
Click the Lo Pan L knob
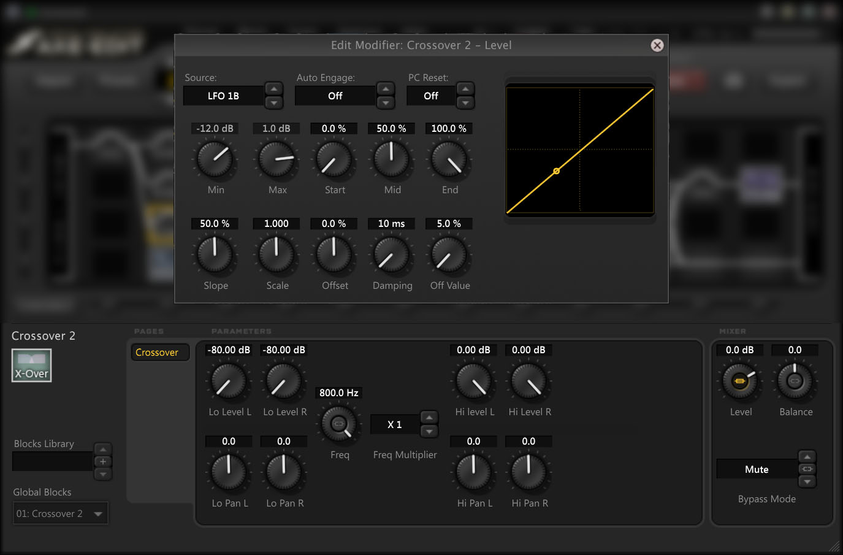pos(229,472)
